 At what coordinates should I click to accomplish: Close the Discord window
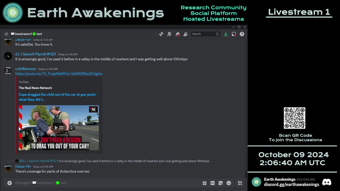click(x=245, y=27)
